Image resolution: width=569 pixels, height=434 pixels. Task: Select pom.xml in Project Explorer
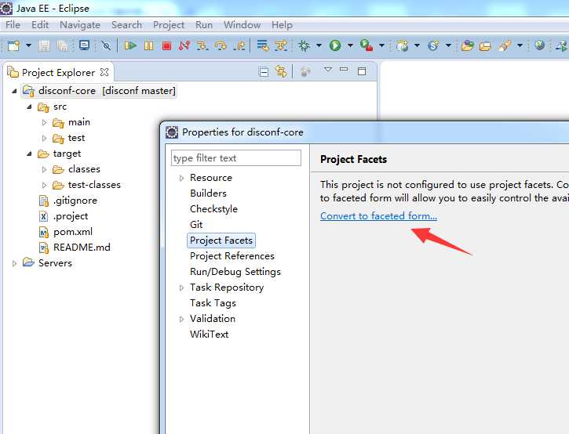[x=72, y=232]
